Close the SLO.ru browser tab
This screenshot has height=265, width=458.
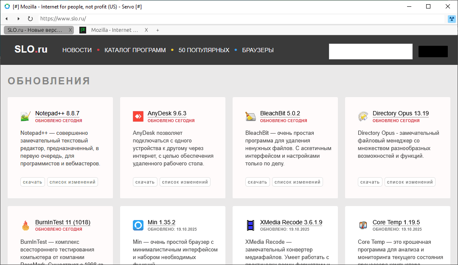(x=70, y=30)
